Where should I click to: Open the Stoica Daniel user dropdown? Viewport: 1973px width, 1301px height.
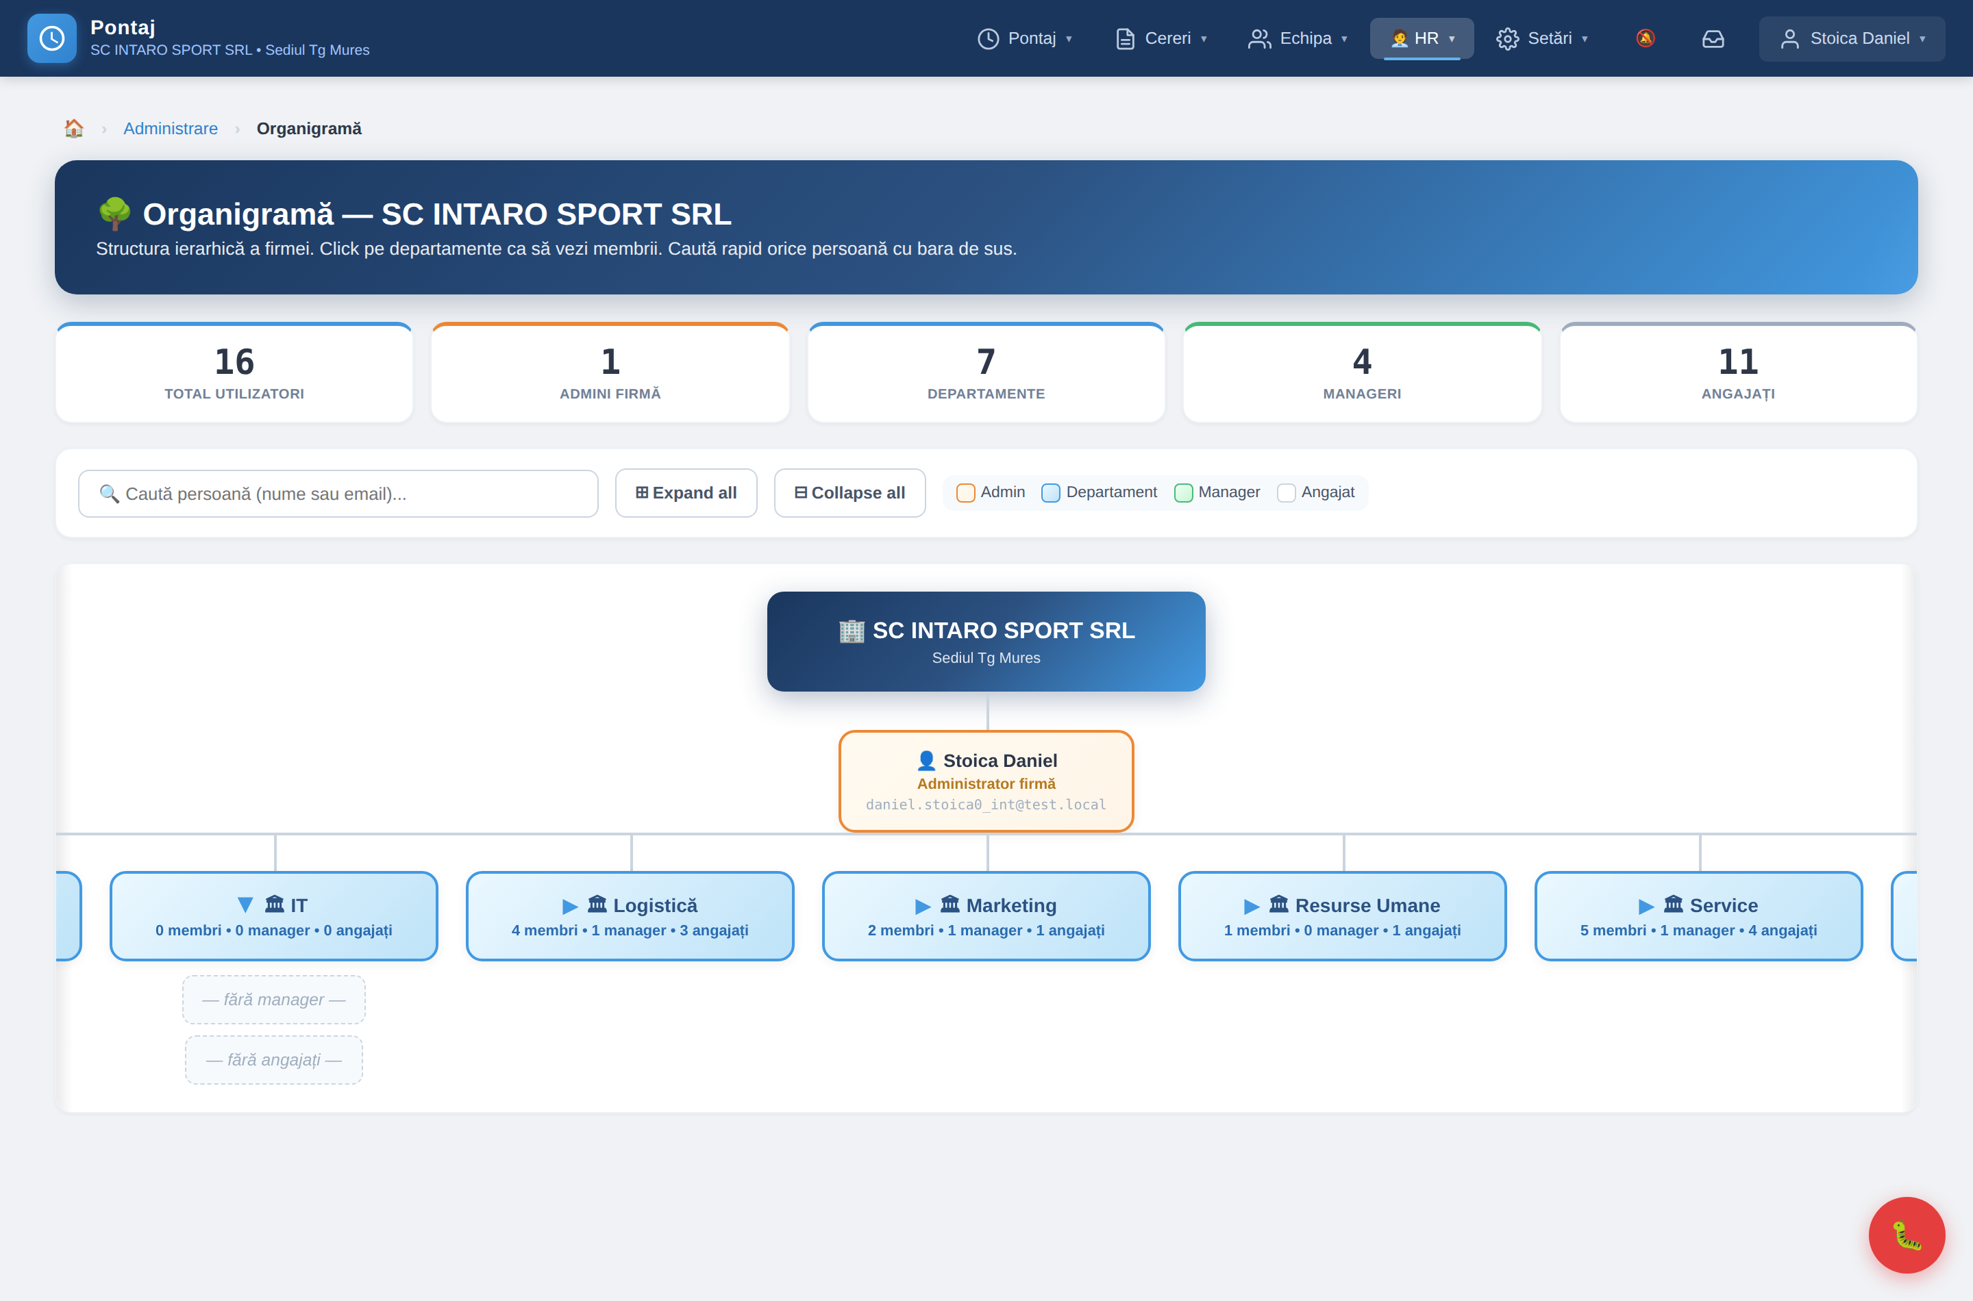pyautogui.click(x=1852, y=39)
